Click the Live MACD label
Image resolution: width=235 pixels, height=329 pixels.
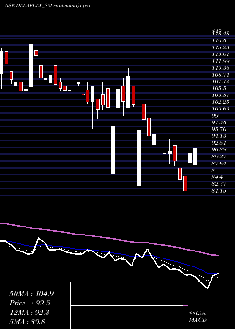click(198, 317)
